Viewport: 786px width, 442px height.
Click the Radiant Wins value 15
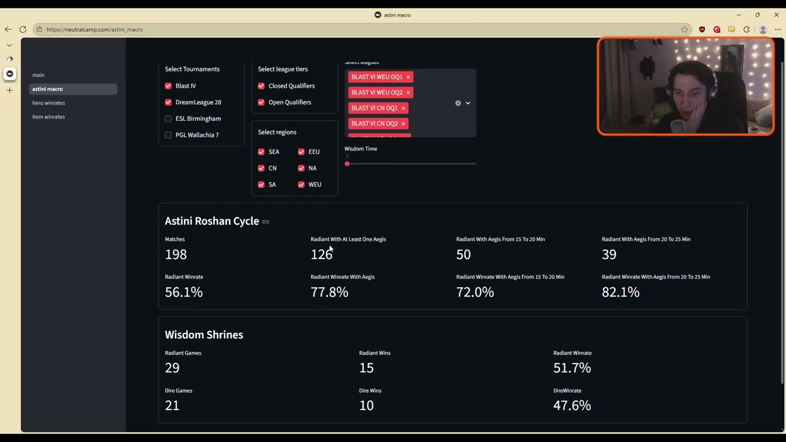[366, 368]
